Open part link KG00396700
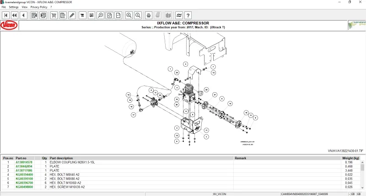Screen dimensions: 366x196 pyautogui.click(x=24, y=183)
